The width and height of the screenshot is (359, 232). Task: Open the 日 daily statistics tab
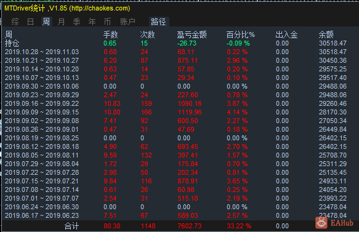click(x=30, y=22)
